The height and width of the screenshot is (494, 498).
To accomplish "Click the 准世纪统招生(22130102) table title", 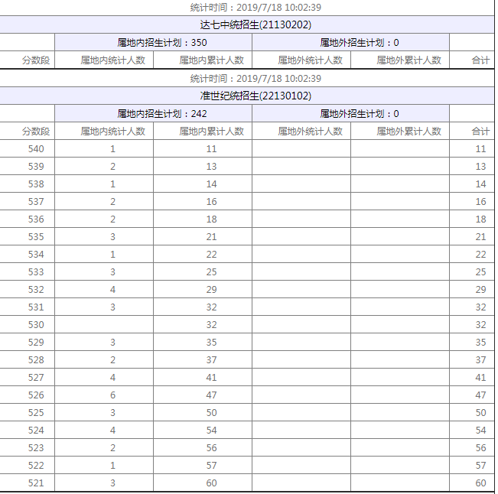I will [x=250, y=96].
